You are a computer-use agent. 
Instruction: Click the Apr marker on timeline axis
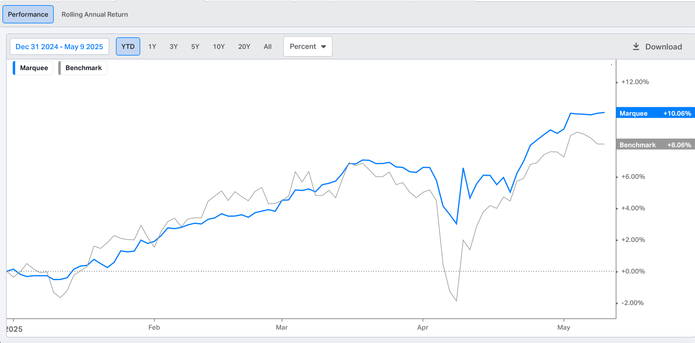(x=422, y=327)
